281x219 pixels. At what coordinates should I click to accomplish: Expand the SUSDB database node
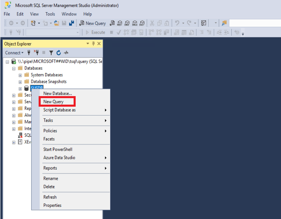point(20,89)
